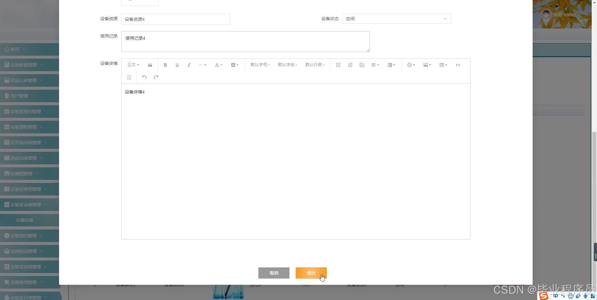This screenshot has width=597, height=300.
Task: Expand 设备借用管理 sidebar menu
Action: click(30, 282)
